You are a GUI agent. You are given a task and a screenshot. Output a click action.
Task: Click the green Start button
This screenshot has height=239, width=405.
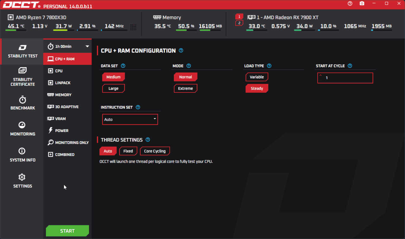[x=67, y=231]
